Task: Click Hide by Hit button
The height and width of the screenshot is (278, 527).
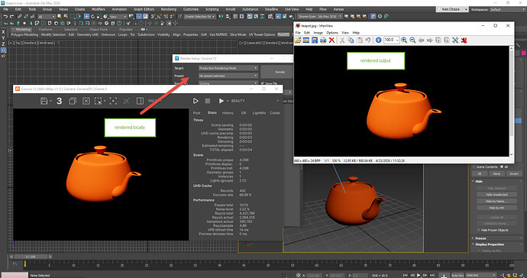Action: point(496,208)
